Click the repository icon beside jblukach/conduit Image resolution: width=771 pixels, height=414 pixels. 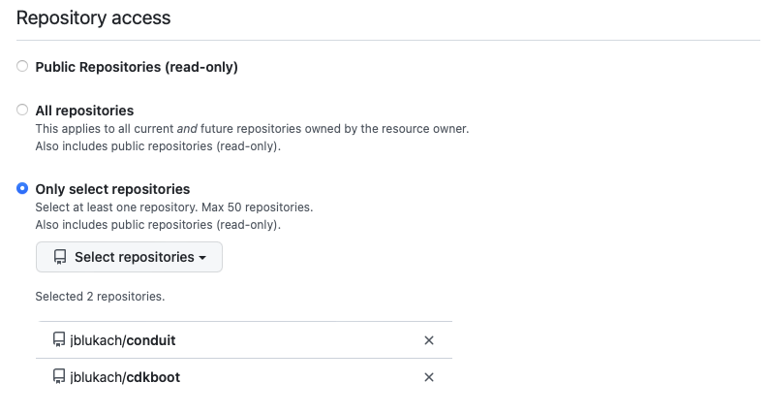(59, 340)
